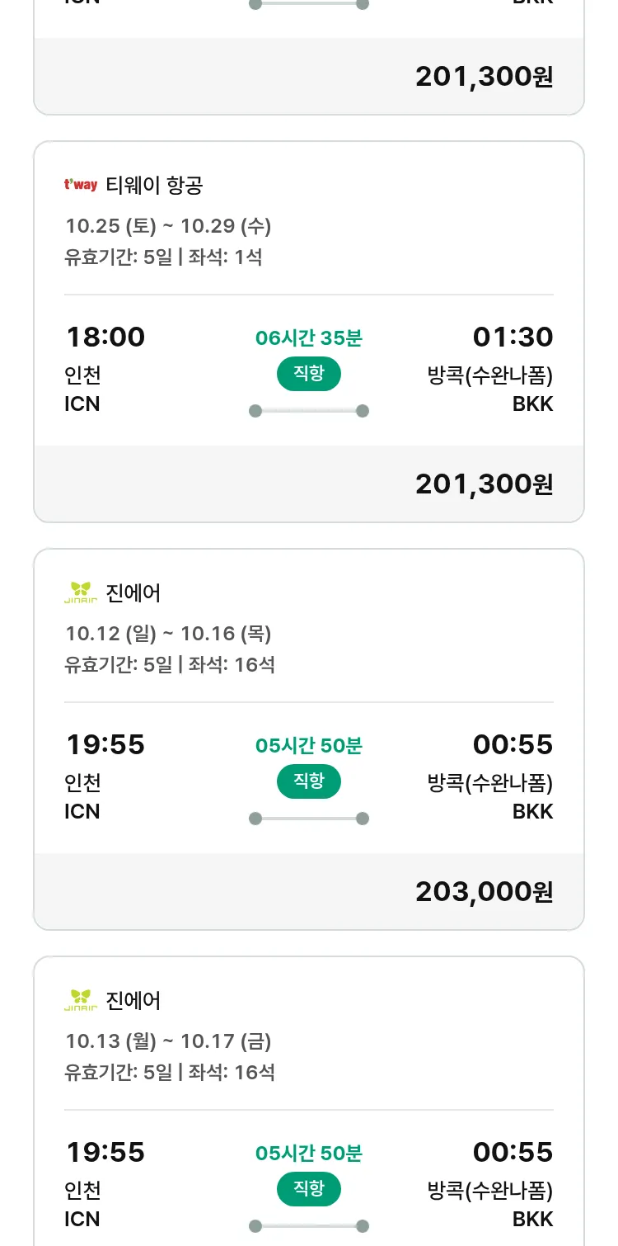Tap the 201,300원 price on the T'way card
Screen dimensions: 618x1246
(484, 484)
